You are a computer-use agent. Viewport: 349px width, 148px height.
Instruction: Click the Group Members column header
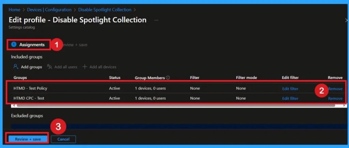[x=150, y=78]
